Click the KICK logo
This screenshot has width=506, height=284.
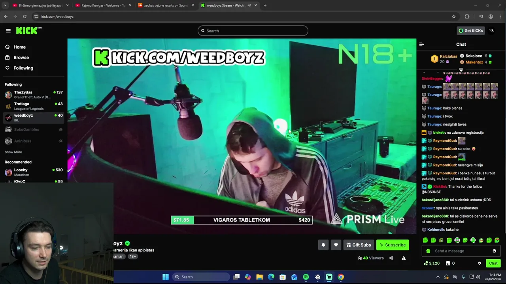tap(28, 31)
